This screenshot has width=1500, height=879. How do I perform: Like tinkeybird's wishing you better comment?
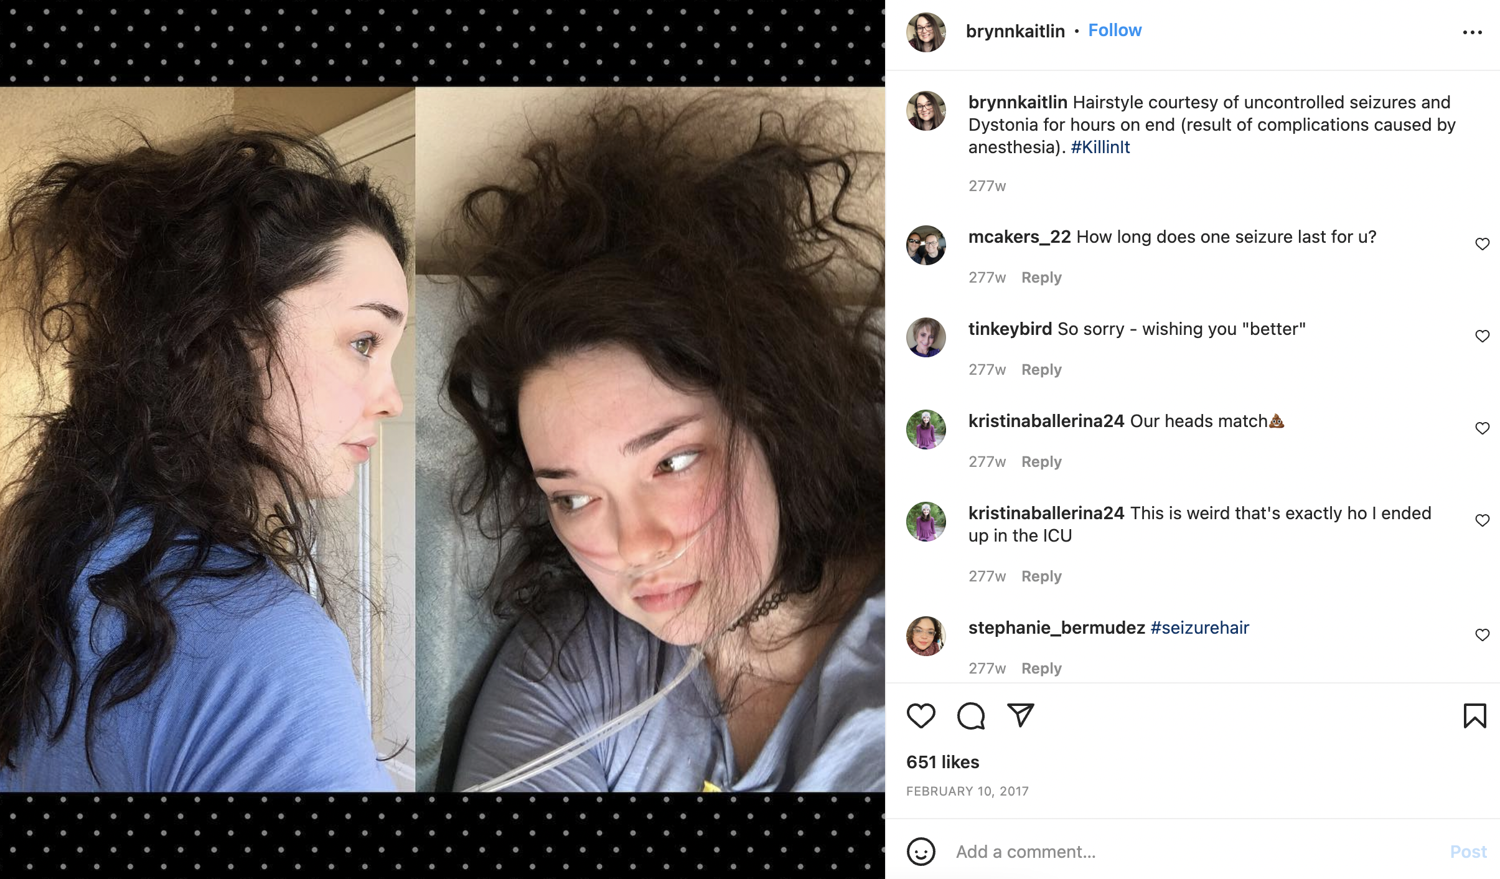1482,336
